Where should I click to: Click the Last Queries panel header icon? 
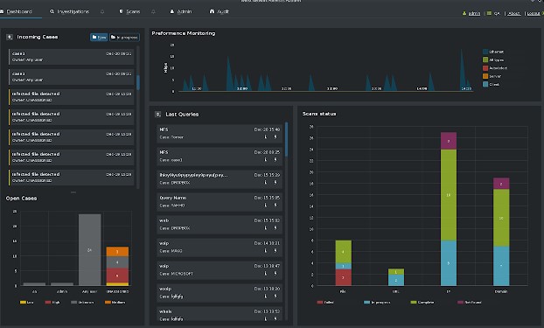[157, 114]
